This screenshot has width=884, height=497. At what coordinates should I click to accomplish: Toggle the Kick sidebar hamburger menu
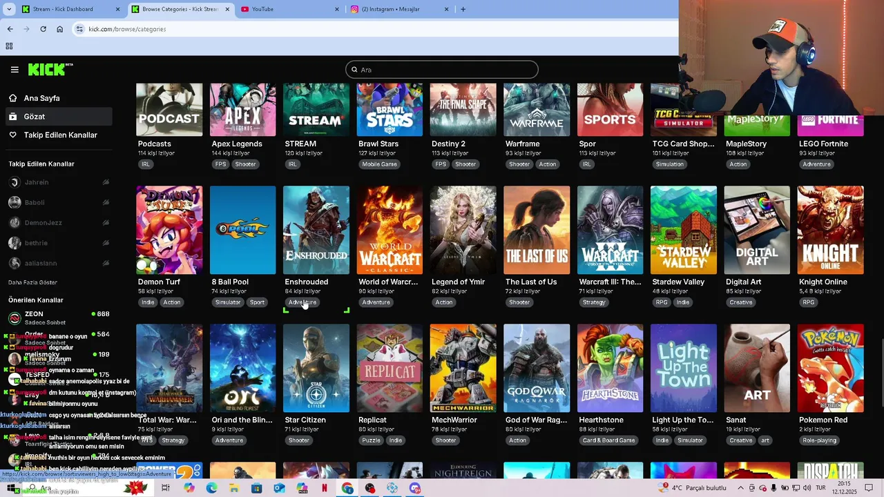[15, 70]
